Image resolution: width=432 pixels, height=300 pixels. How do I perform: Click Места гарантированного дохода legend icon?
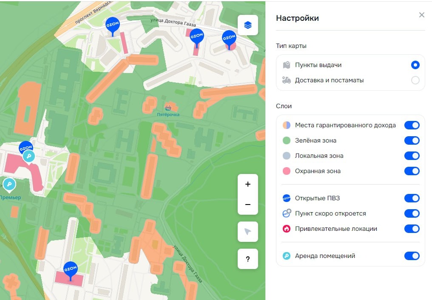[x=287, y=125]
